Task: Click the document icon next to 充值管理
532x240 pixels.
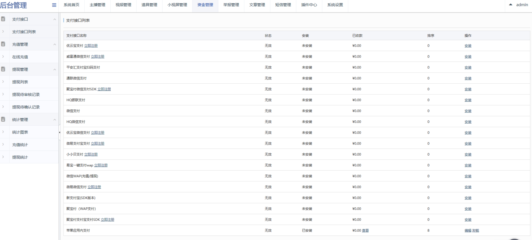Action: tap(3, 44)
